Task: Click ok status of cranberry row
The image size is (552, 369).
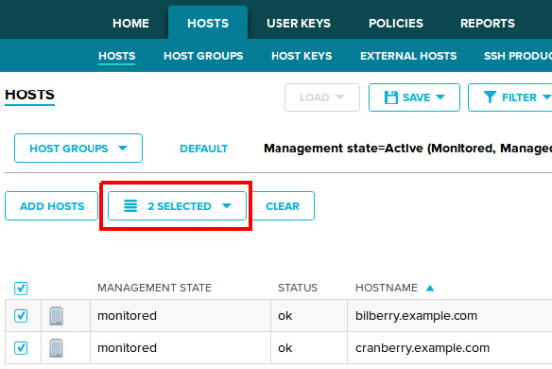Action: pos(285,348)
